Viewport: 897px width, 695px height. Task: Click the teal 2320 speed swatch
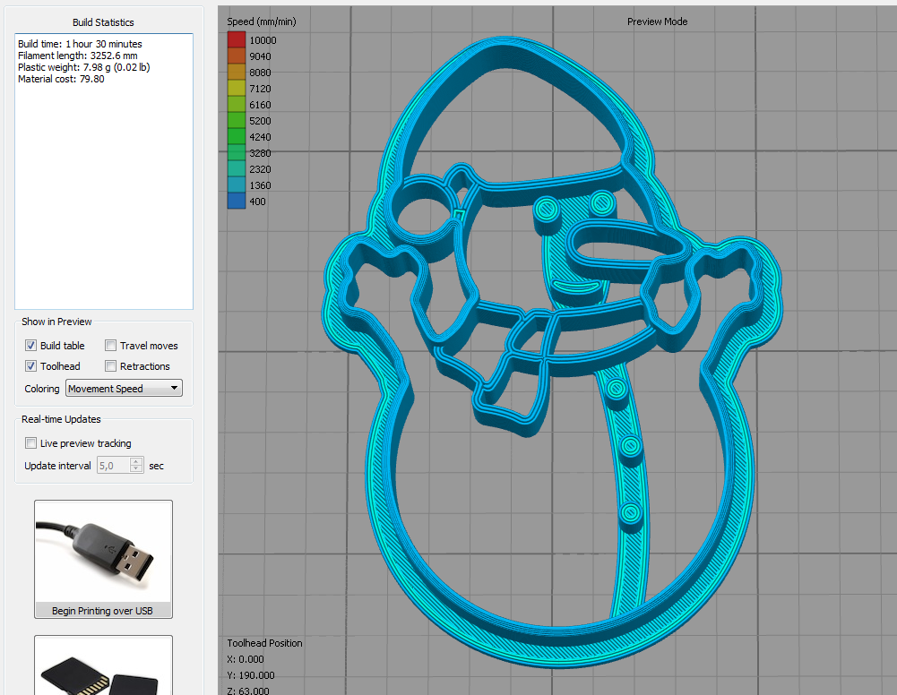pyautogui.click(x=237, y=168)
